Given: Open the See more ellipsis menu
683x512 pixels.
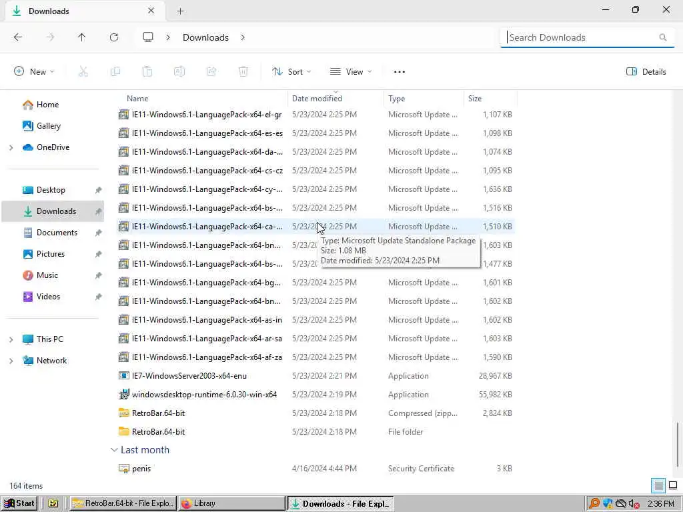Looking at the screenshot, I should tap(400, 72).
